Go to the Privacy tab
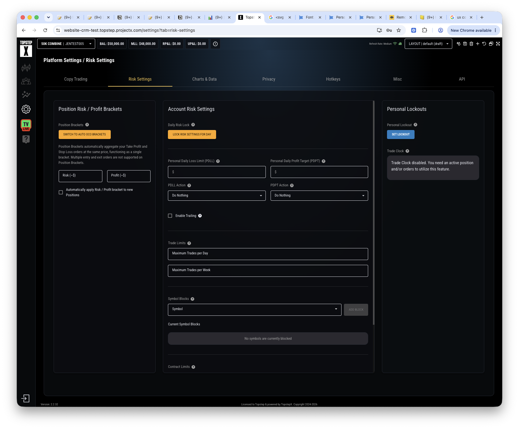Viewport: 519px width, 429px height. coord(269,79)
